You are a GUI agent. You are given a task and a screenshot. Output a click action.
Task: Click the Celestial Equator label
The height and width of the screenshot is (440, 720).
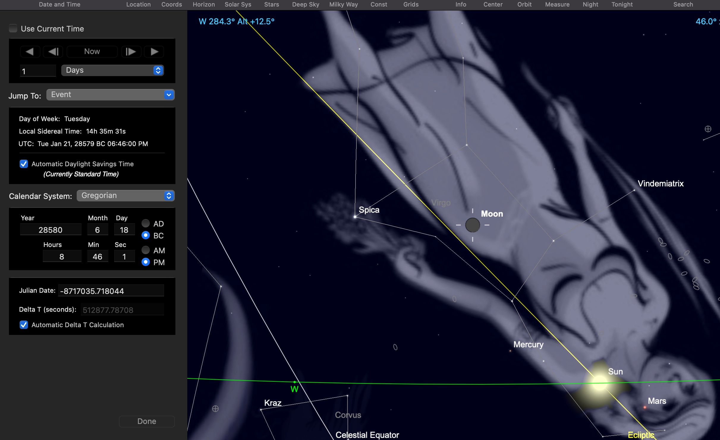(x=367, y=435)
